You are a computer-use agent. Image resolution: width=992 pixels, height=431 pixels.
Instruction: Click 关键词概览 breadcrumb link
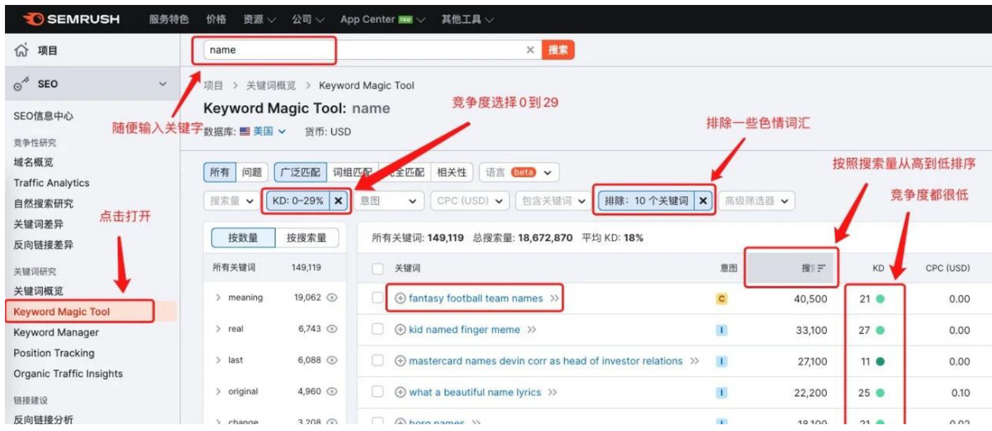point(270,85)
